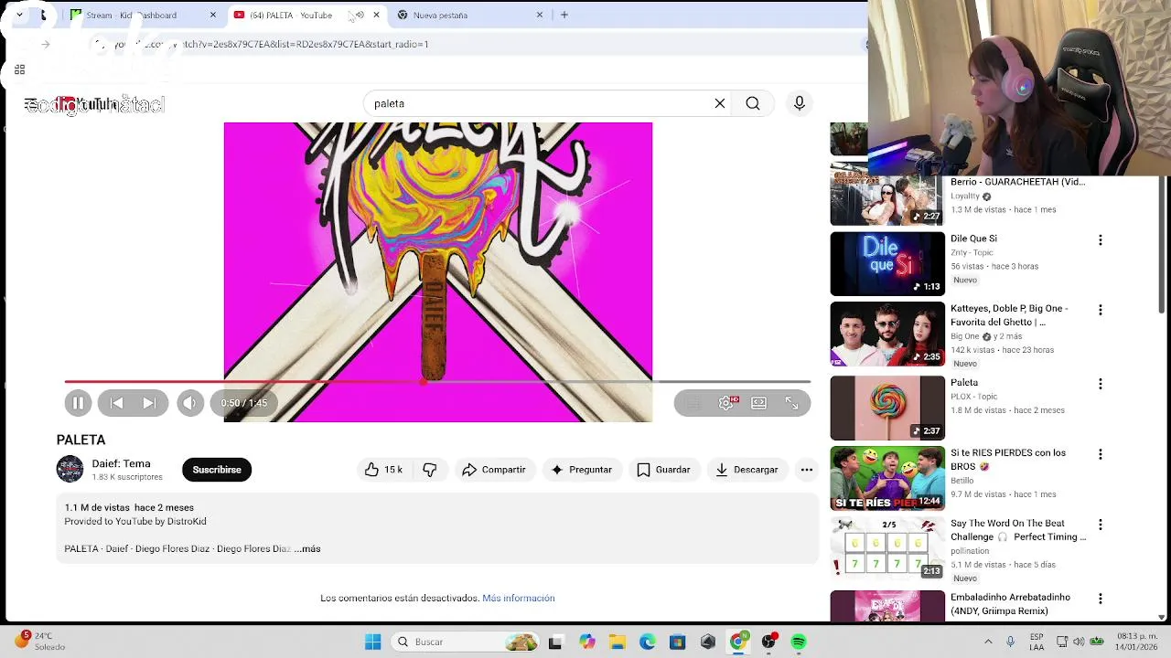The image size is (1171, 658).
Task: Open the apps grid in the bookmarks bar
Action: tap(19, 69)
